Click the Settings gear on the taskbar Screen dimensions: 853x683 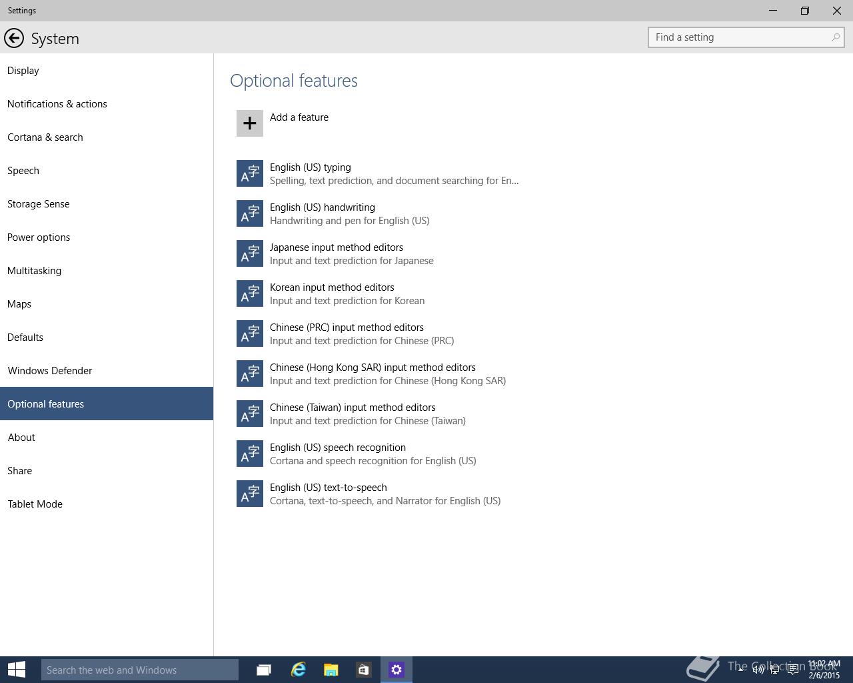397,670
